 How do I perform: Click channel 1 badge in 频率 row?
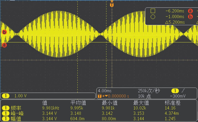click(6, 108)
